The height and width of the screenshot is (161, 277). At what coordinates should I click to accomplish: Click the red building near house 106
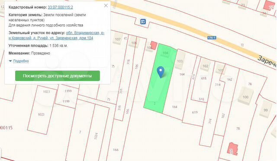154,45
